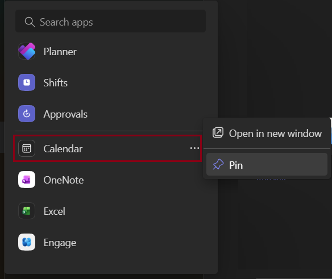332x279 pixels.
Task: Launch Excel from its icon
Action: click(27, 211)
